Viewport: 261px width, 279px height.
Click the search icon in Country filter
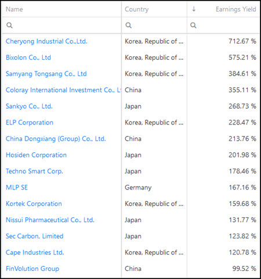[128, 25]
